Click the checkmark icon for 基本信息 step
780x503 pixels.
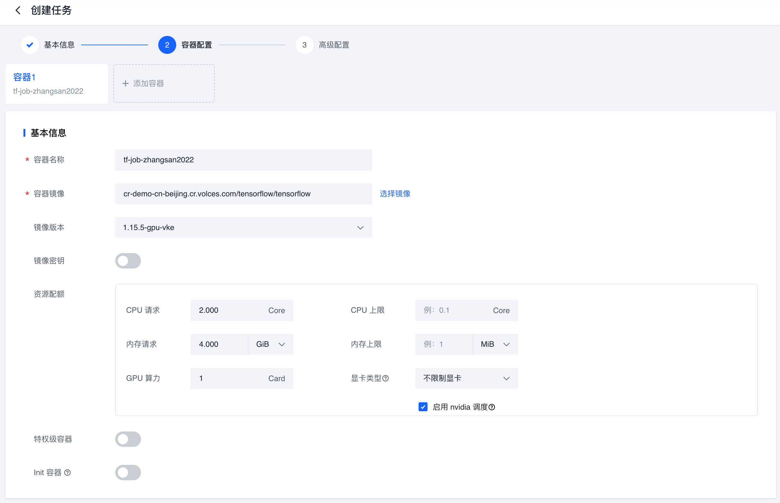click(30, 45)
